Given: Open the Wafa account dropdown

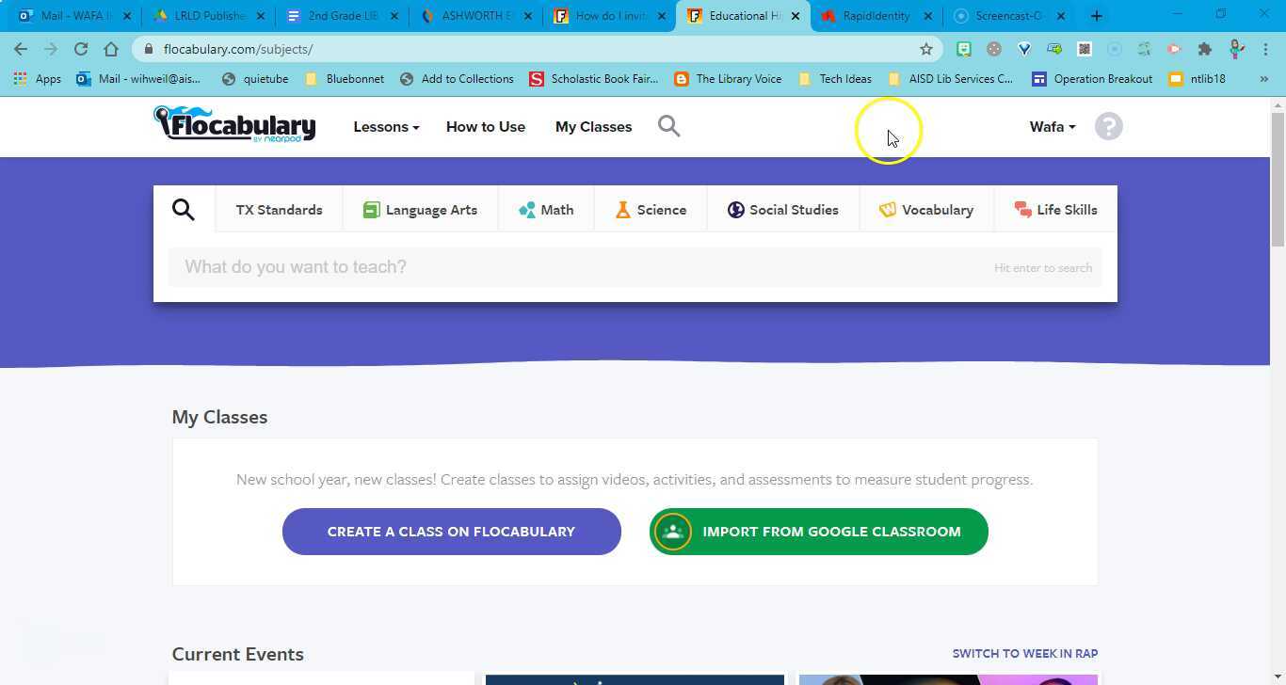Looking at the screenshot, I should [x=1051, y=126].
